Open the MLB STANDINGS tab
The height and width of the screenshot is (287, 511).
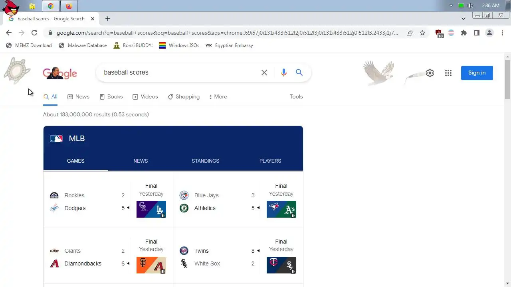click(x=205, y=161)
